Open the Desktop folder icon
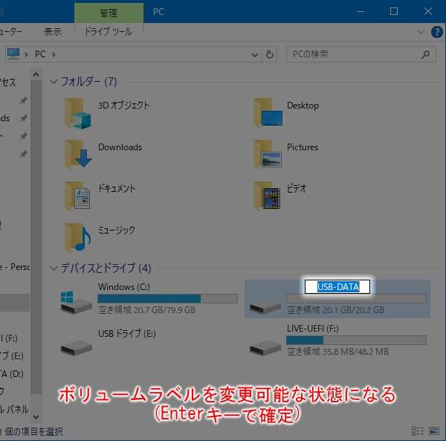The height and width of the screenshot is (441, 446). [x=268, y=112]
